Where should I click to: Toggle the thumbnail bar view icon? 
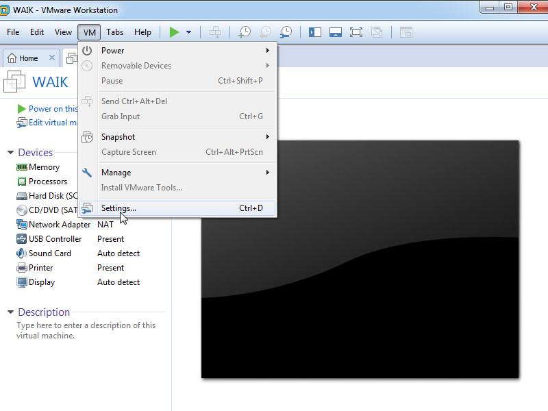pyautogui.click(x=336, y=32)
